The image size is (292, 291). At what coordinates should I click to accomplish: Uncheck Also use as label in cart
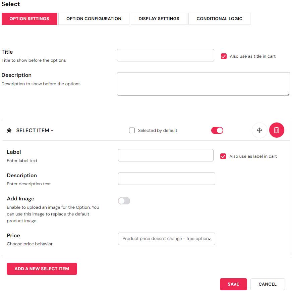(223, 156)
